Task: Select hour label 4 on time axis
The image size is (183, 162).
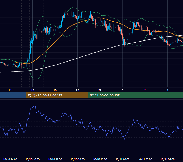Action: [x=167, y=90]
